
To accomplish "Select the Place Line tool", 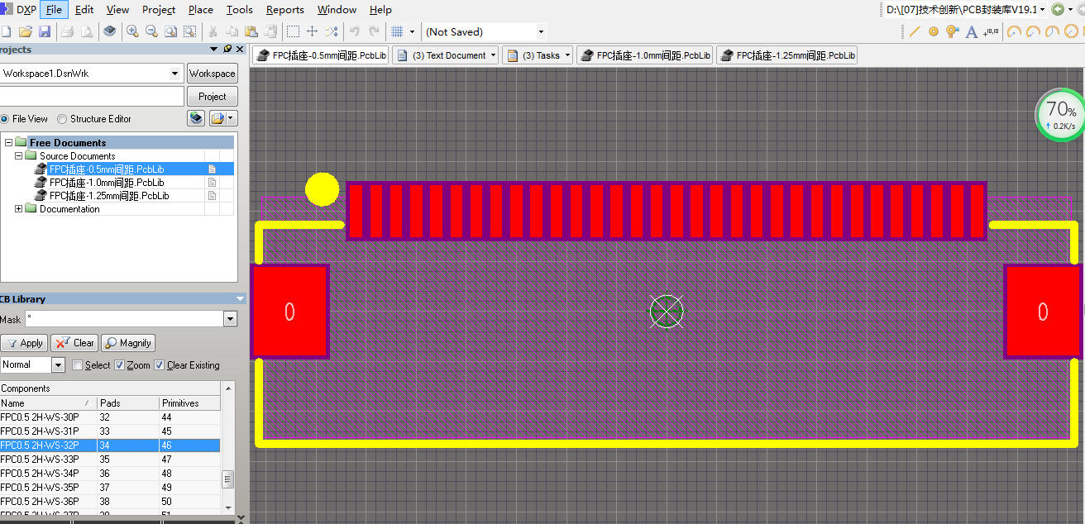I will pos(914,31).
